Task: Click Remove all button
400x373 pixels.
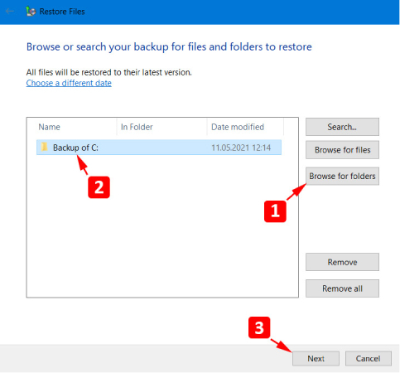Action: [x=342, y=288]
